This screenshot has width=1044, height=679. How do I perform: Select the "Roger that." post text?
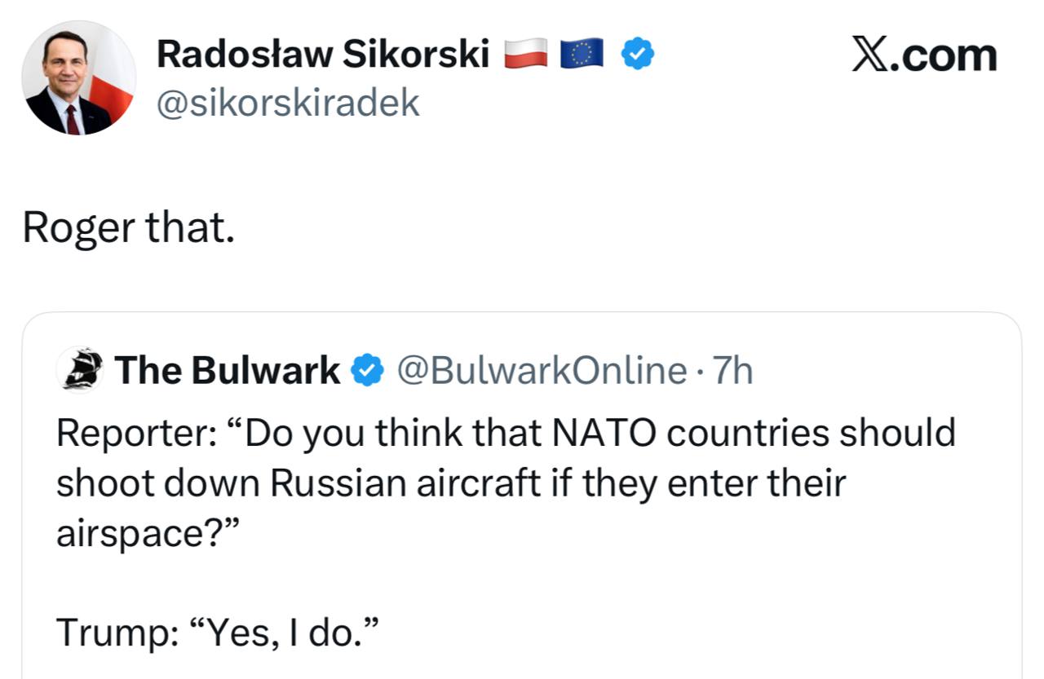point(128,228)
